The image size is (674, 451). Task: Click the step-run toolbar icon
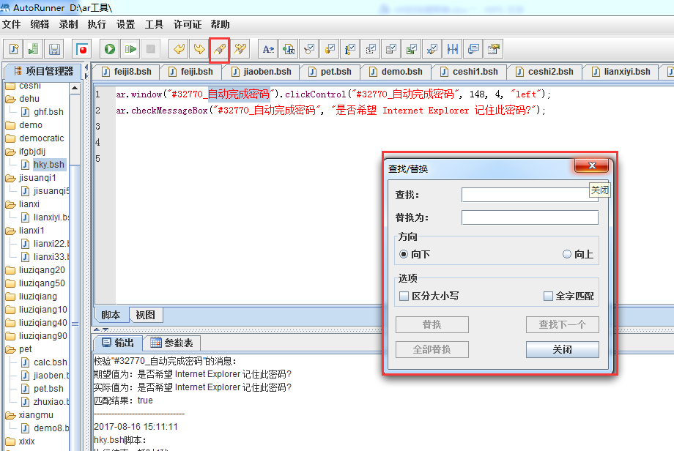(x=130, y=49)
